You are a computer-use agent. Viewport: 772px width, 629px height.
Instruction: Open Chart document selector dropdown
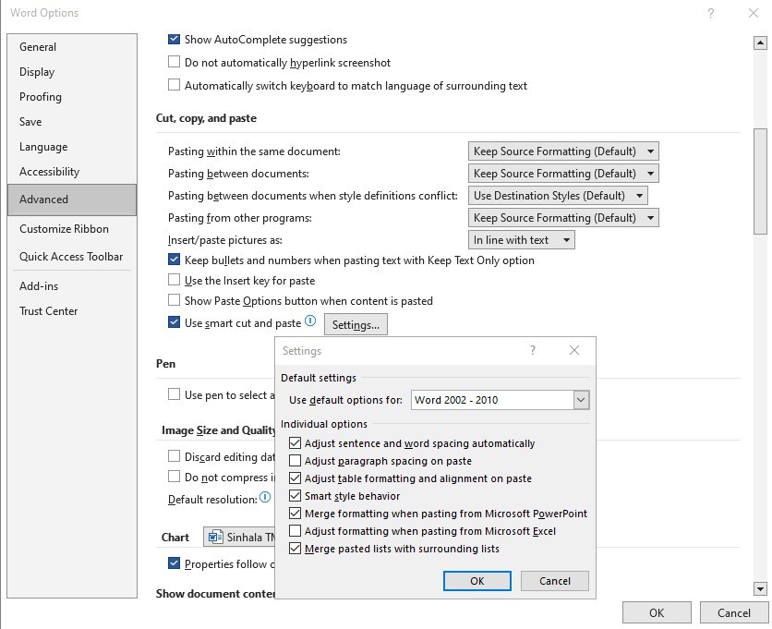(x=239, y=537)
